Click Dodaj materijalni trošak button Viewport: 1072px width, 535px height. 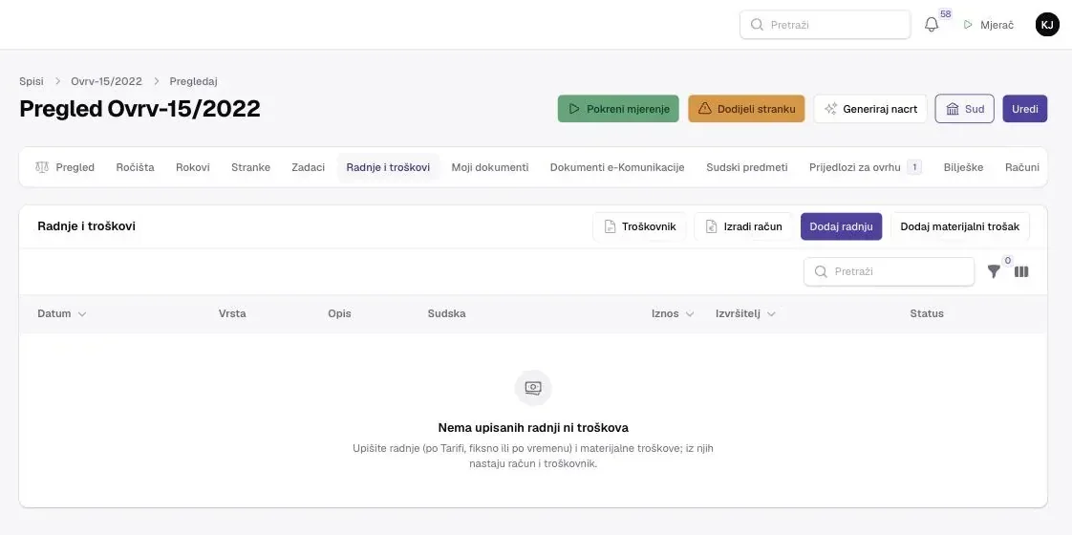click(x=960, y=226)
